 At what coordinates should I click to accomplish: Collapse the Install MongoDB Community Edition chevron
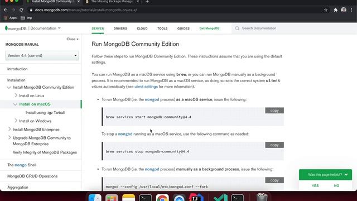[x=9, y=88]
